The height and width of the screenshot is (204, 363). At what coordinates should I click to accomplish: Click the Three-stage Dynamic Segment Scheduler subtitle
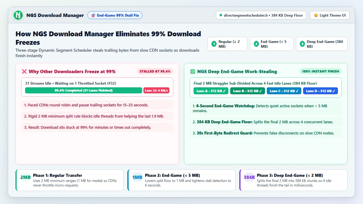tap(107, 53)
